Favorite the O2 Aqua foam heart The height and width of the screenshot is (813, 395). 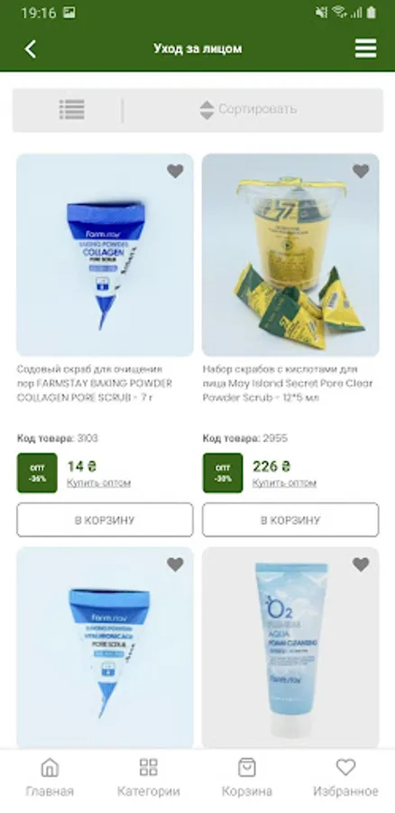click(361, 565)
